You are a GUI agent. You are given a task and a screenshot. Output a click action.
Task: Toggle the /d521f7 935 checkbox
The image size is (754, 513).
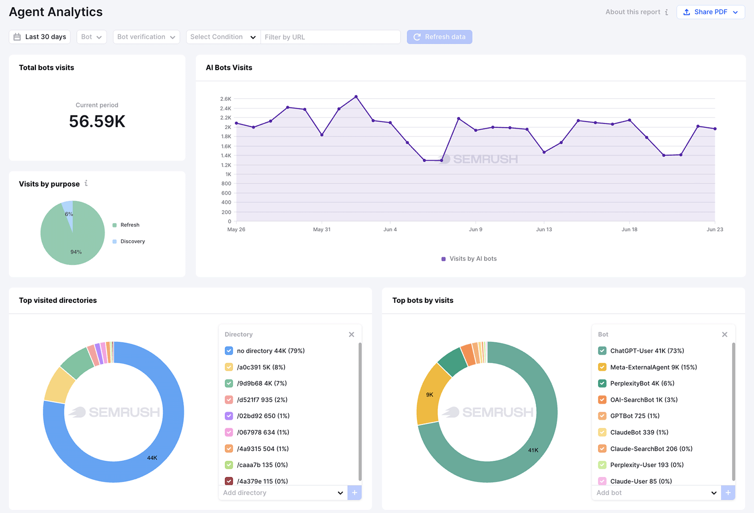pyautogui.click(x=229, y=399)
